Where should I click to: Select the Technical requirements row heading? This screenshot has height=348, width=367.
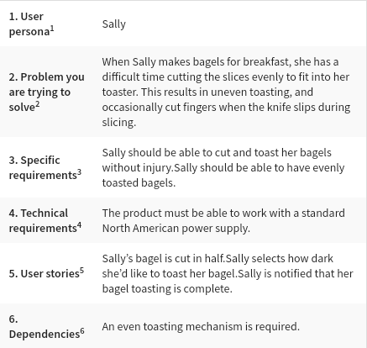tap(45, 220)
